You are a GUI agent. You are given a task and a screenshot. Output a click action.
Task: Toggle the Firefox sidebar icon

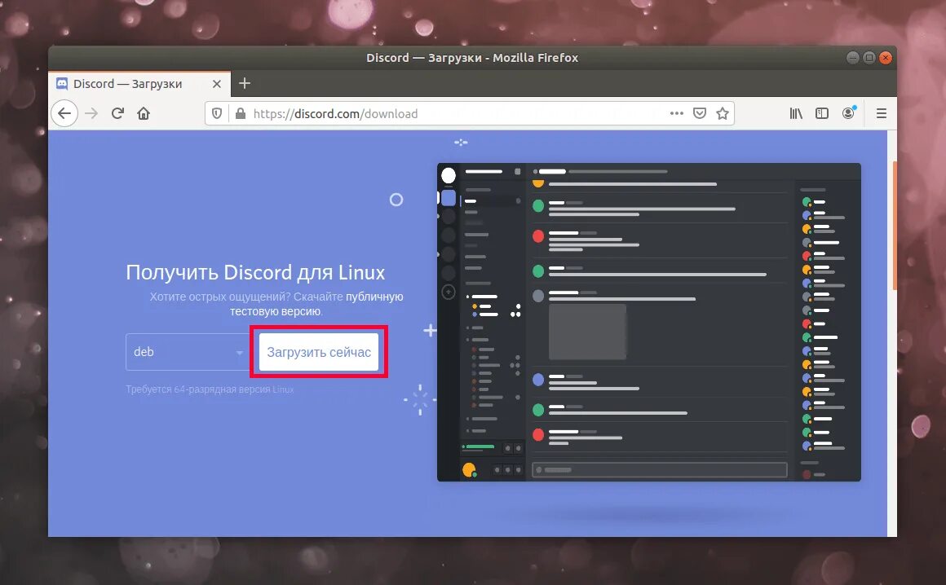822,113
